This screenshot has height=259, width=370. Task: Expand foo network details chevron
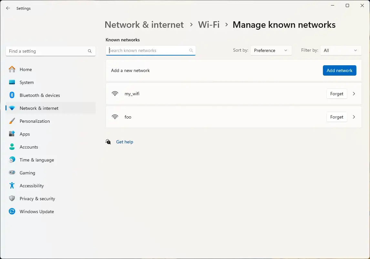(x=354, y=117)
